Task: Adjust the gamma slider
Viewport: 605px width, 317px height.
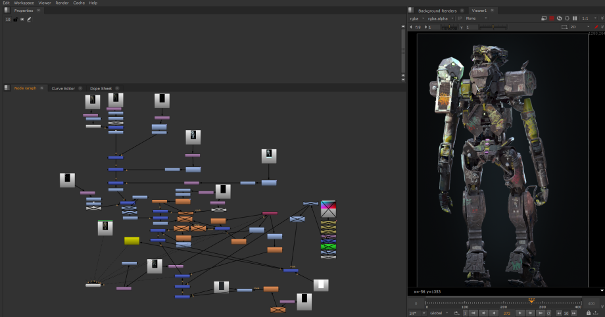Action: [x=493, y=27]
